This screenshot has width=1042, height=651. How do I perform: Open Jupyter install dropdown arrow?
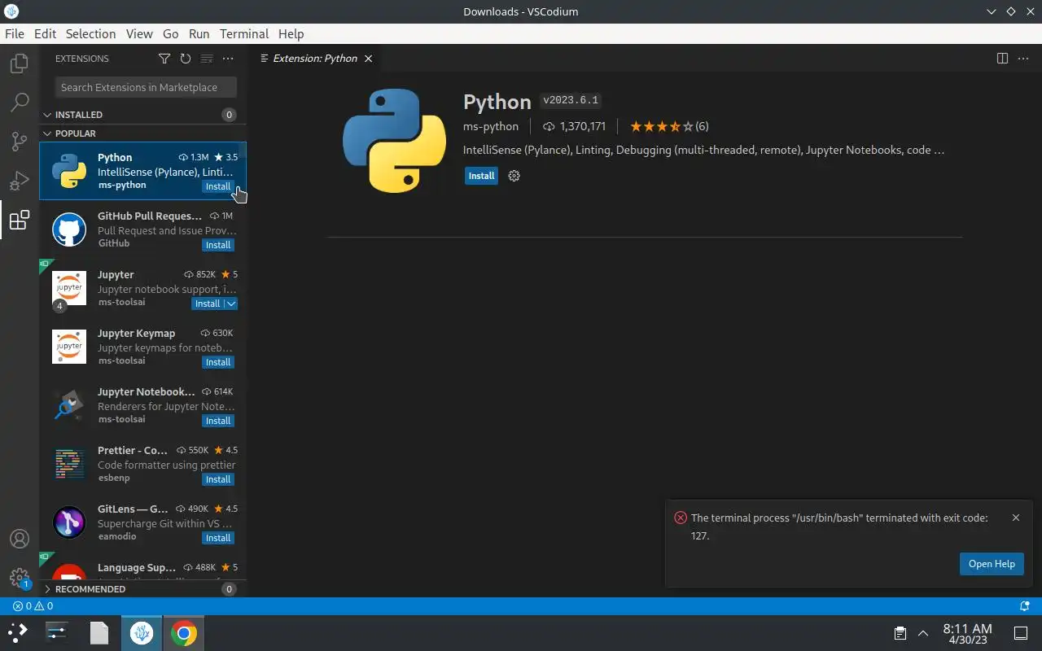[x=231, y=304]
